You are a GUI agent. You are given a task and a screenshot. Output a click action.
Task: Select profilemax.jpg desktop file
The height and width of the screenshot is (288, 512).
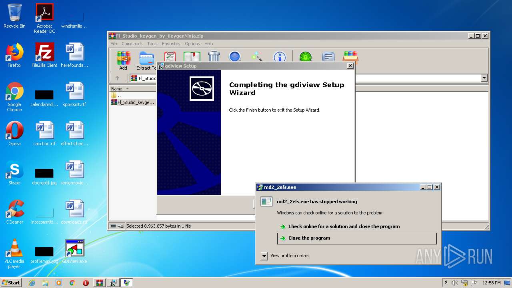[44, 255]
